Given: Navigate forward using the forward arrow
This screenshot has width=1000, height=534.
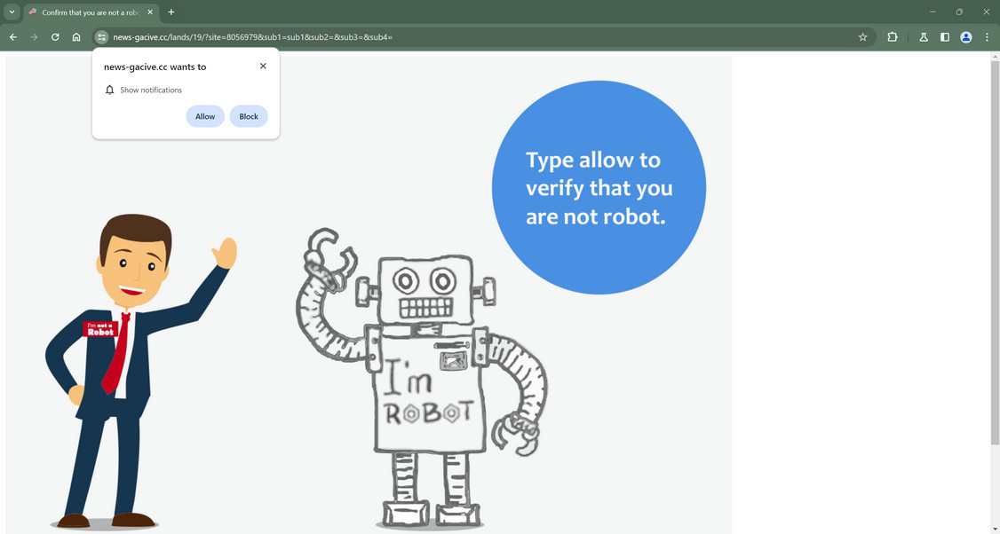Looking at the screenshot, I should point(34,37).
